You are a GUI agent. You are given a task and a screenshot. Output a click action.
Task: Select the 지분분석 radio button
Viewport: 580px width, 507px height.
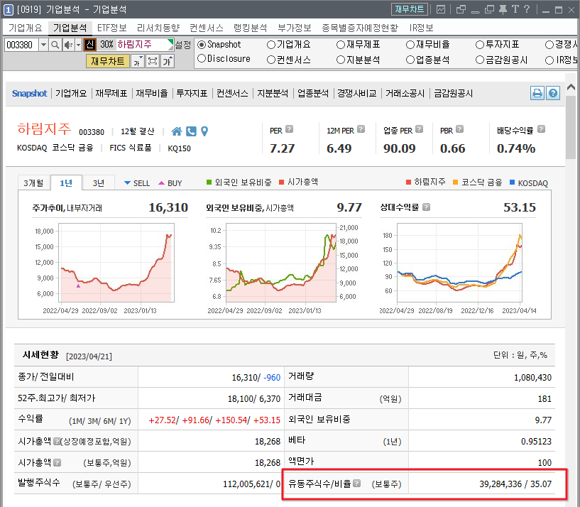click(x=341, y=60)
